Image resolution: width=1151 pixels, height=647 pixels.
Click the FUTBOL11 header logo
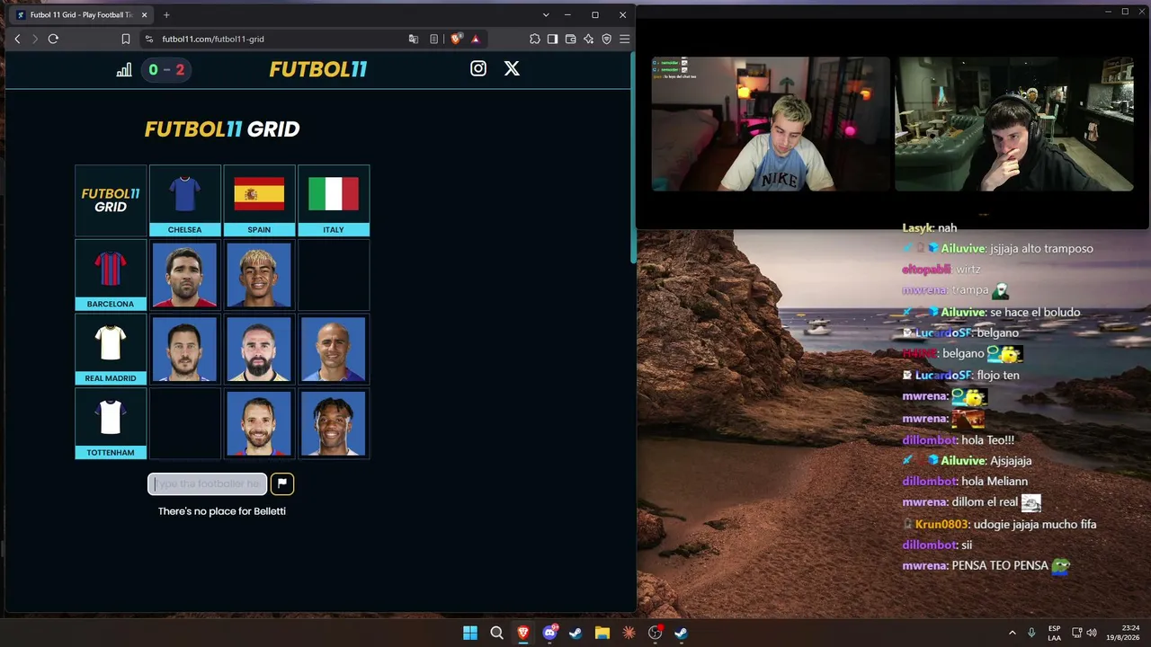[x=318, y=69]
